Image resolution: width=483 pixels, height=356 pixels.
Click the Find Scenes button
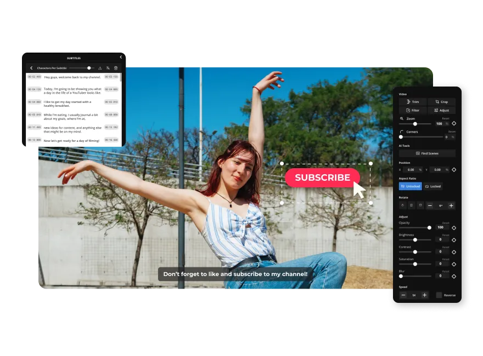tap(427, 153)
